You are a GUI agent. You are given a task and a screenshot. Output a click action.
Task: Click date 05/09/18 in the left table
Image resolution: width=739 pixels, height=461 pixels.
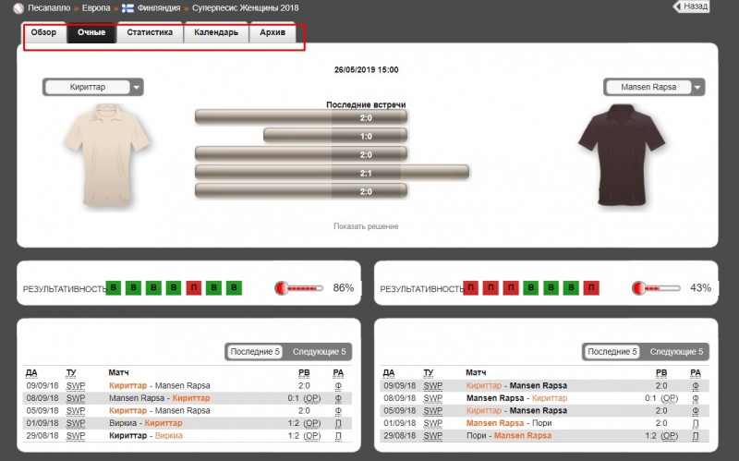(x=42, y=410)
